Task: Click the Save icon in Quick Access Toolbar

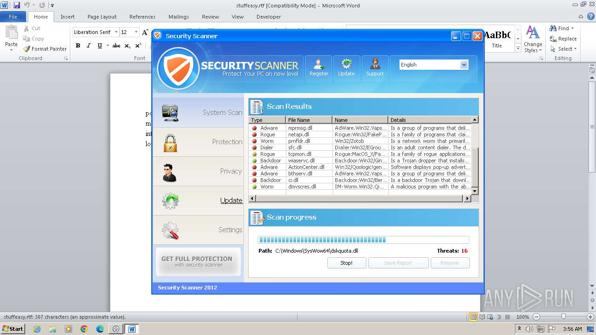Action: (17, 5)
